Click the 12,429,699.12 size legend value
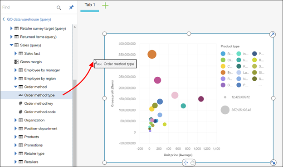The height and width of the screenshot is (167, 283). 240,97
